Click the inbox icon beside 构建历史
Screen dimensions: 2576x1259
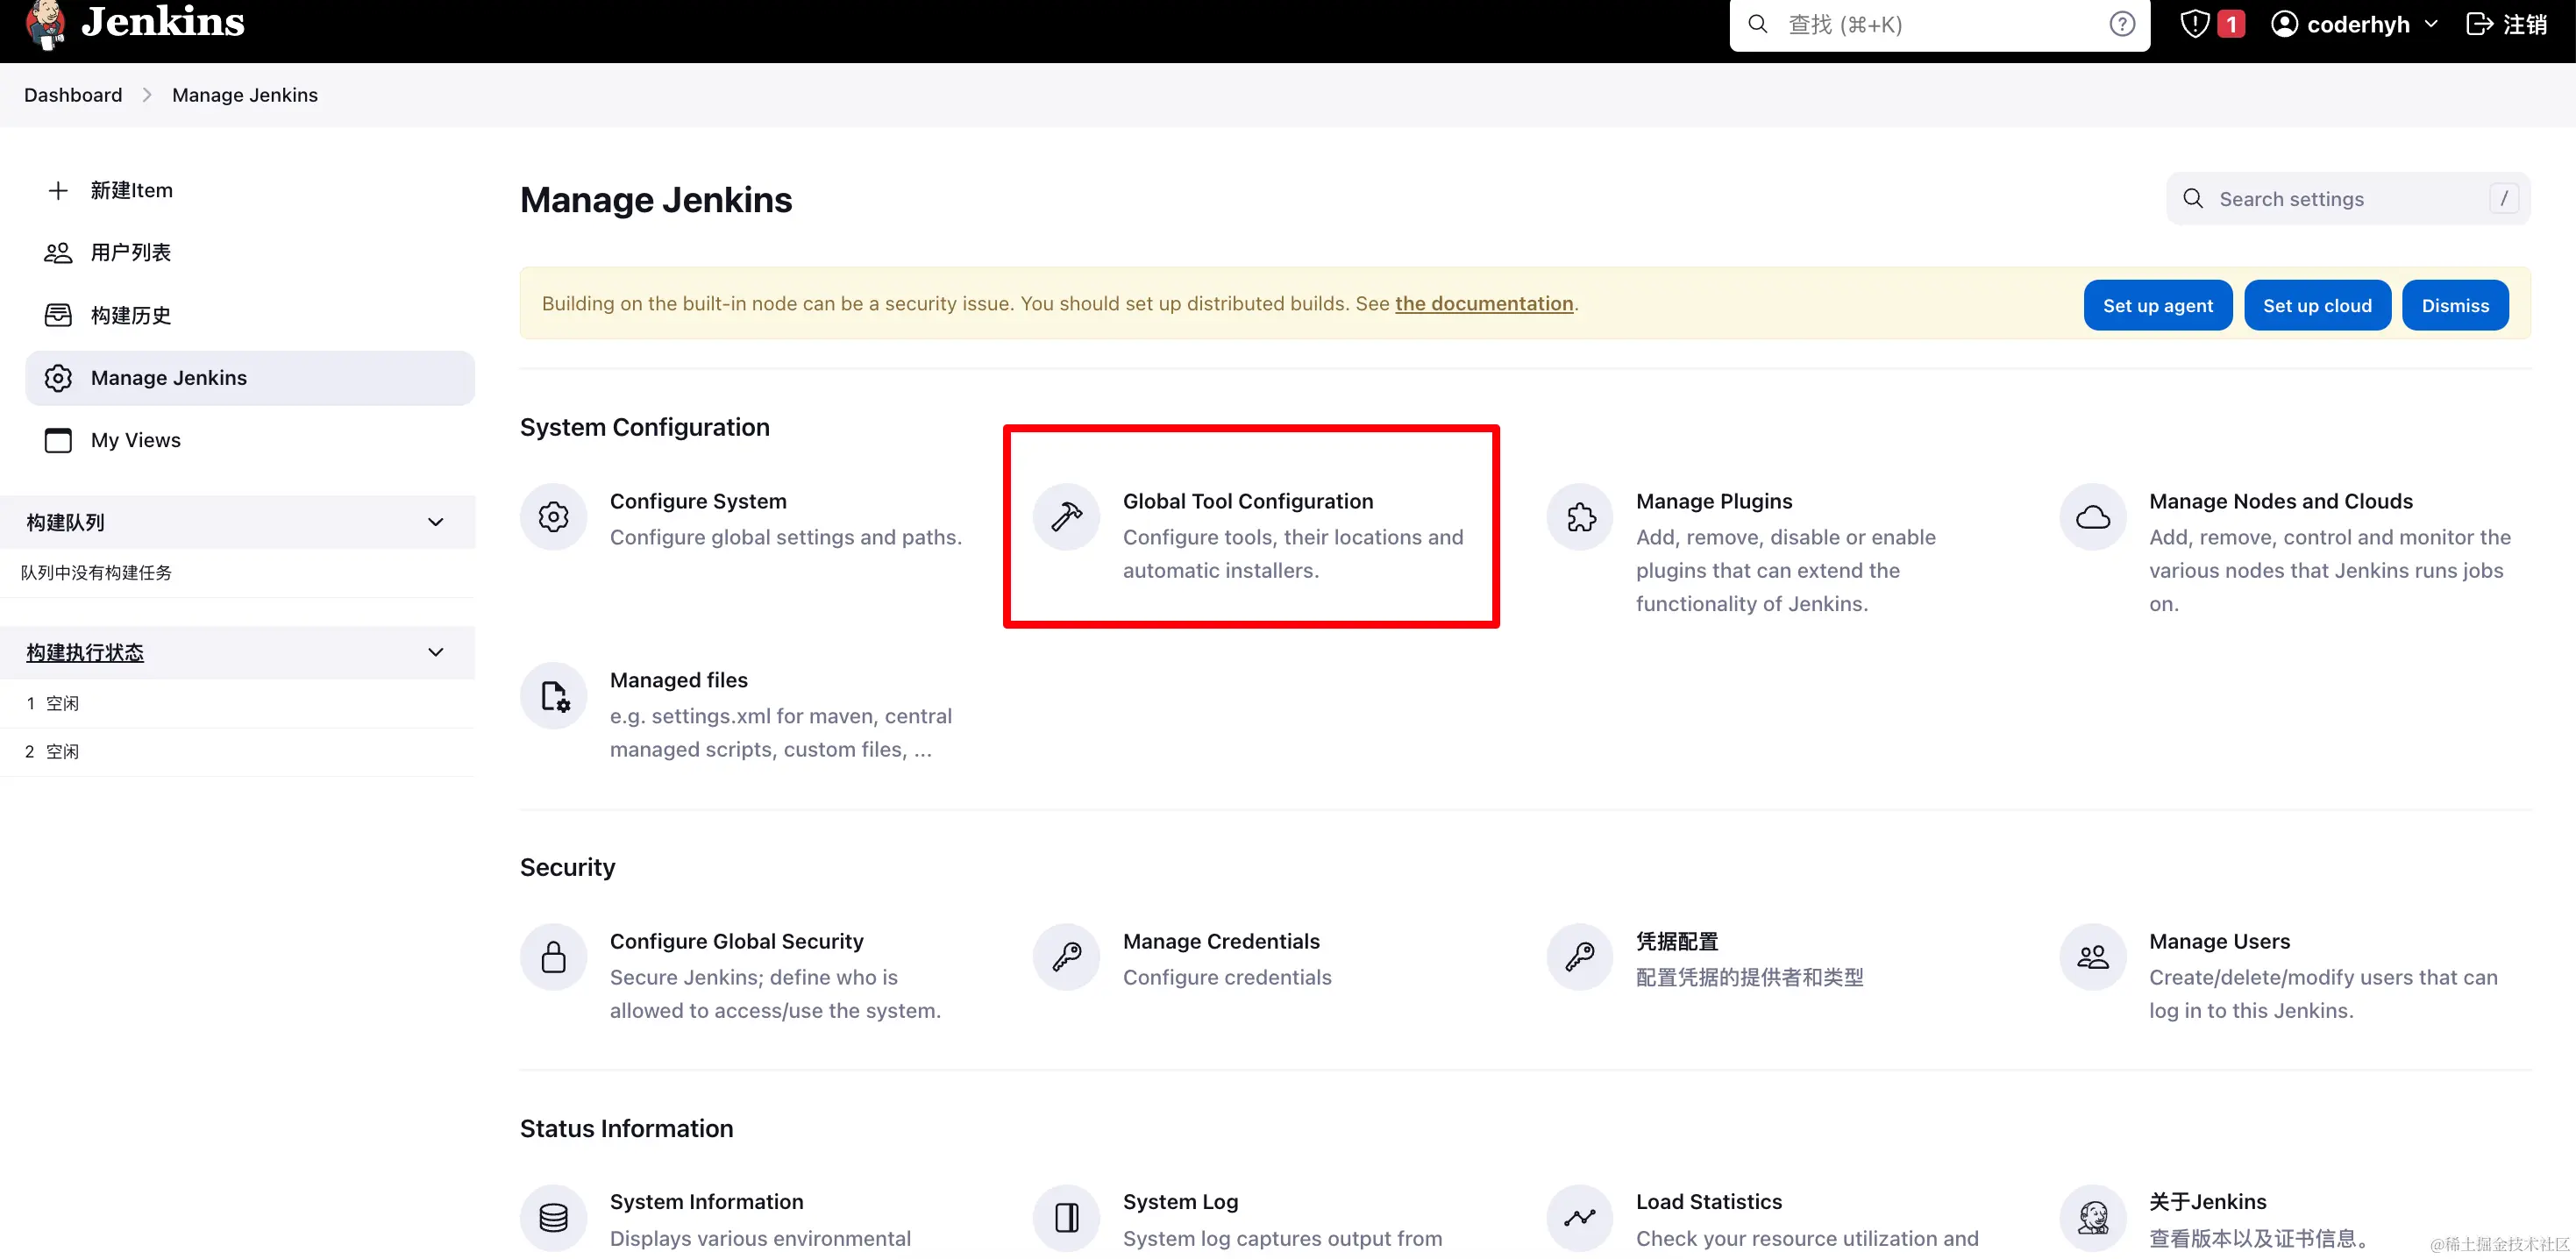point(58,315)
